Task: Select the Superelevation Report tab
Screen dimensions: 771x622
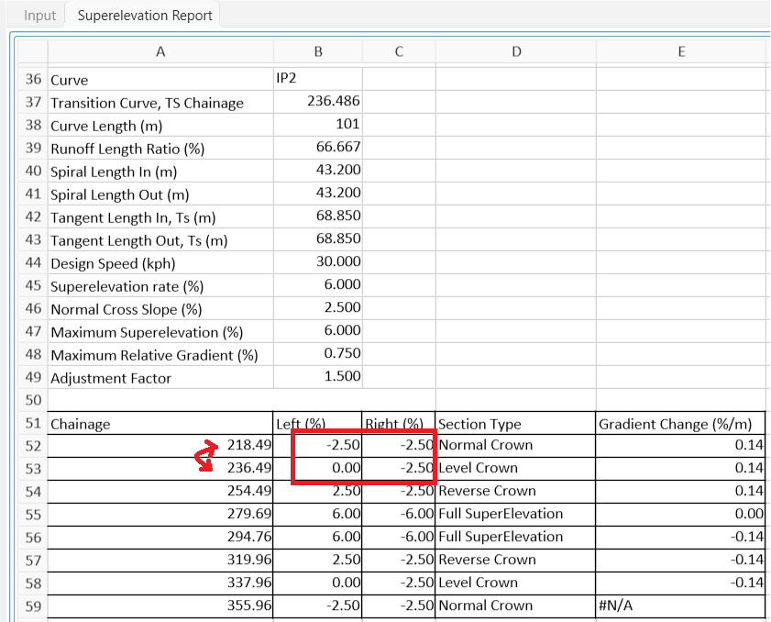Action: tap(143, 15)
